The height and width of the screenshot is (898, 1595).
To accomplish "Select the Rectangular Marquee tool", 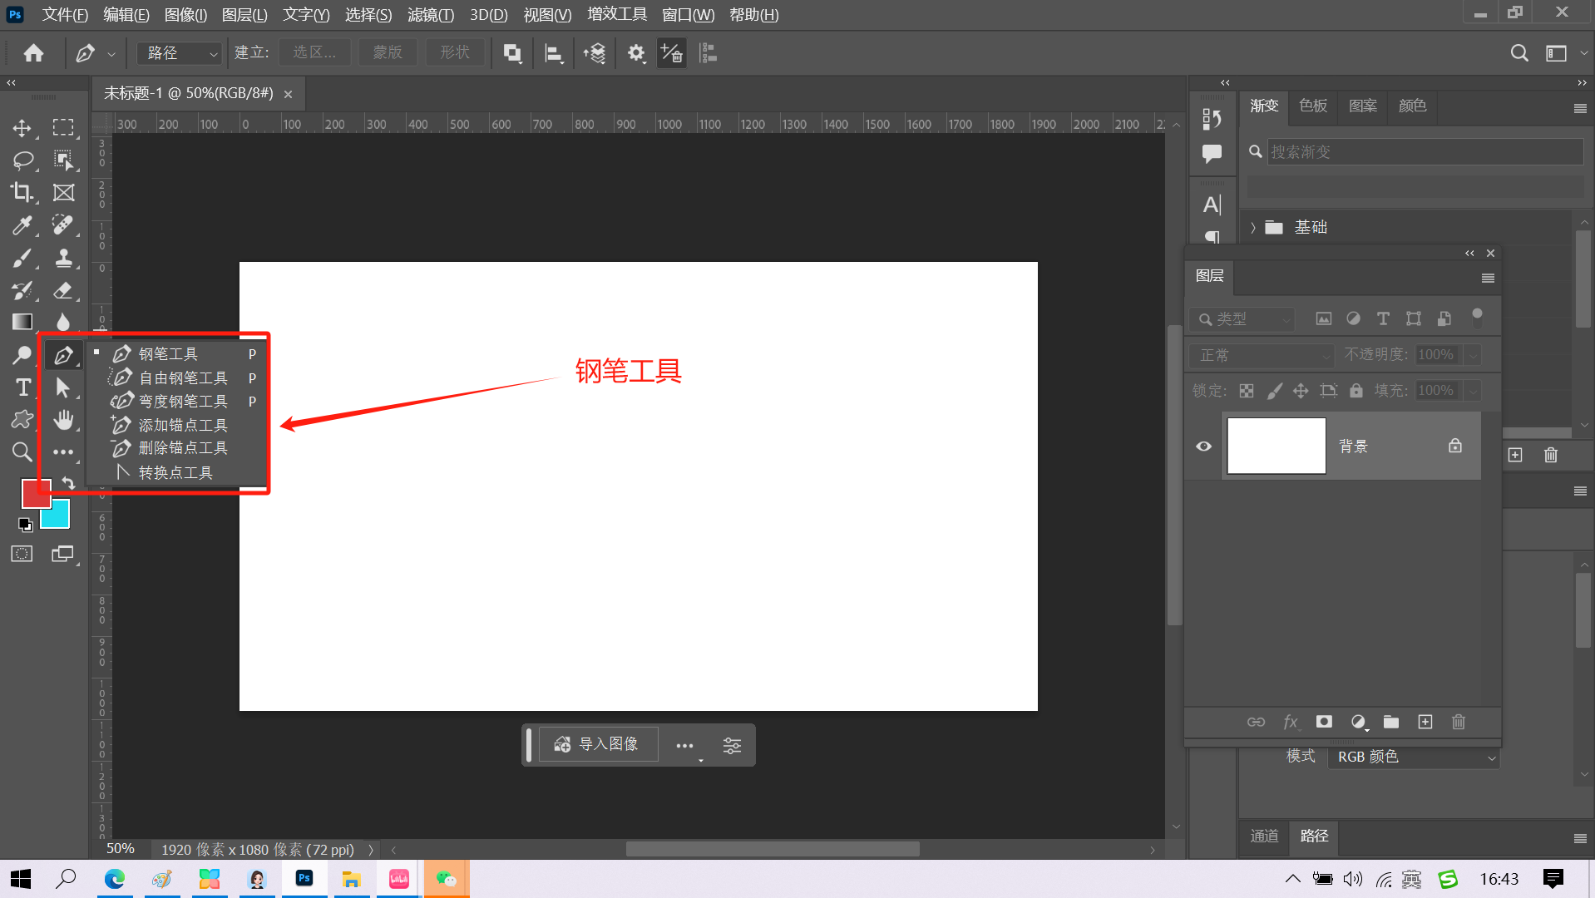I will [x=63, y=128].
